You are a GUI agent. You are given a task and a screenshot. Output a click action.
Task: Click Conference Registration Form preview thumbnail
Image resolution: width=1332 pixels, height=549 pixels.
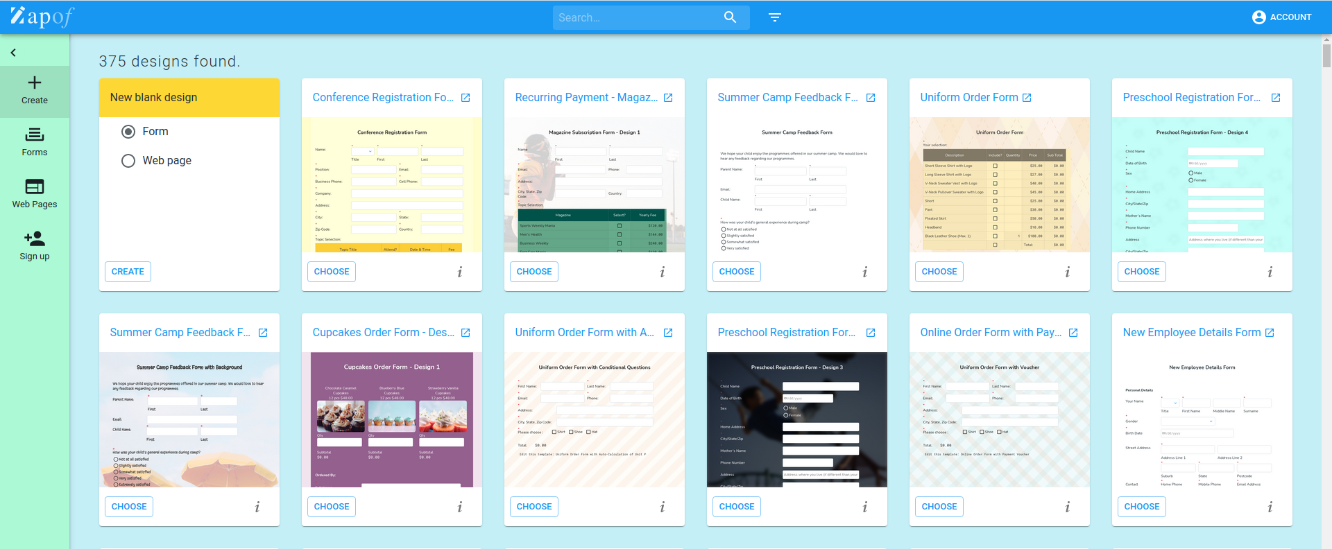[392, 184]
